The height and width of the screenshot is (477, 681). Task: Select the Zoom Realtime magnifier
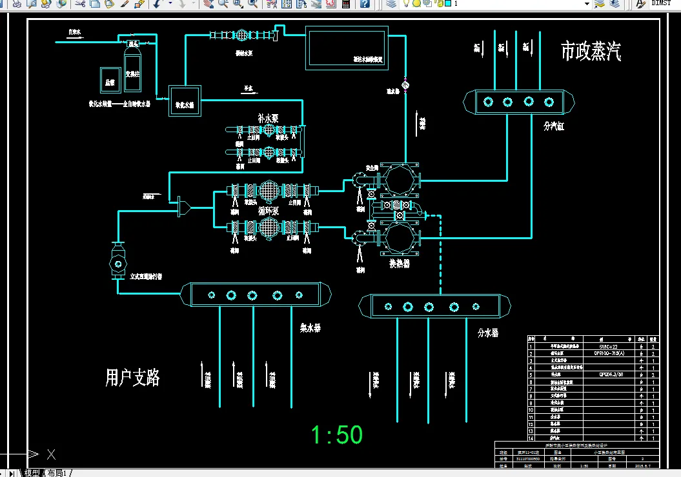click(223, 4)
